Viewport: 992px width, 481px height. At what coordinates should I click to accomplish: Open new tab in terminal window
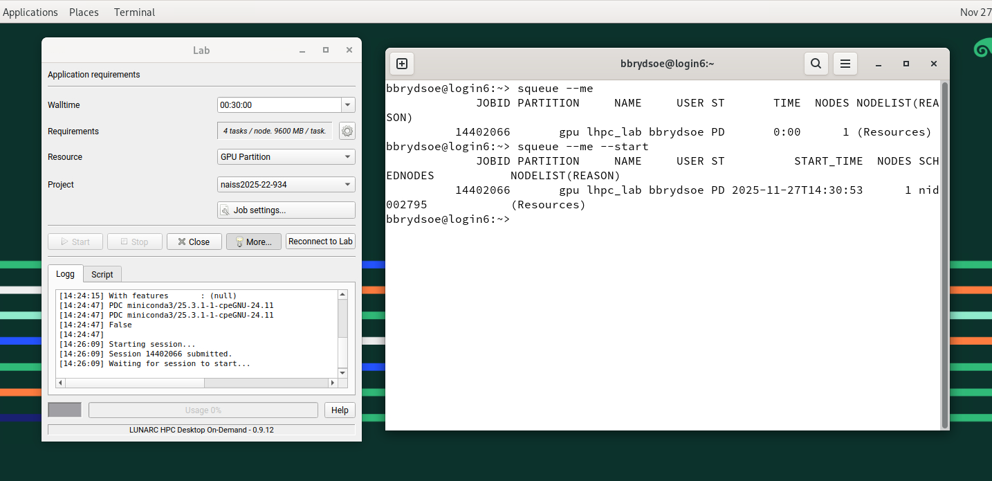point(402,64)
